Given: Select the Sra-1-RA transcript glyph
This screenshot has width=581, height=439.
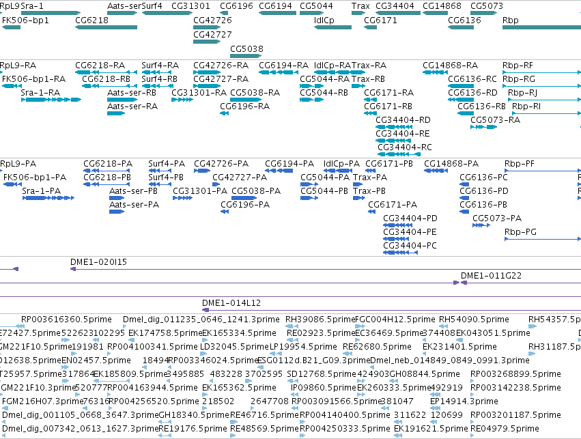Looking at the screenshot, I should pos(51,100).
